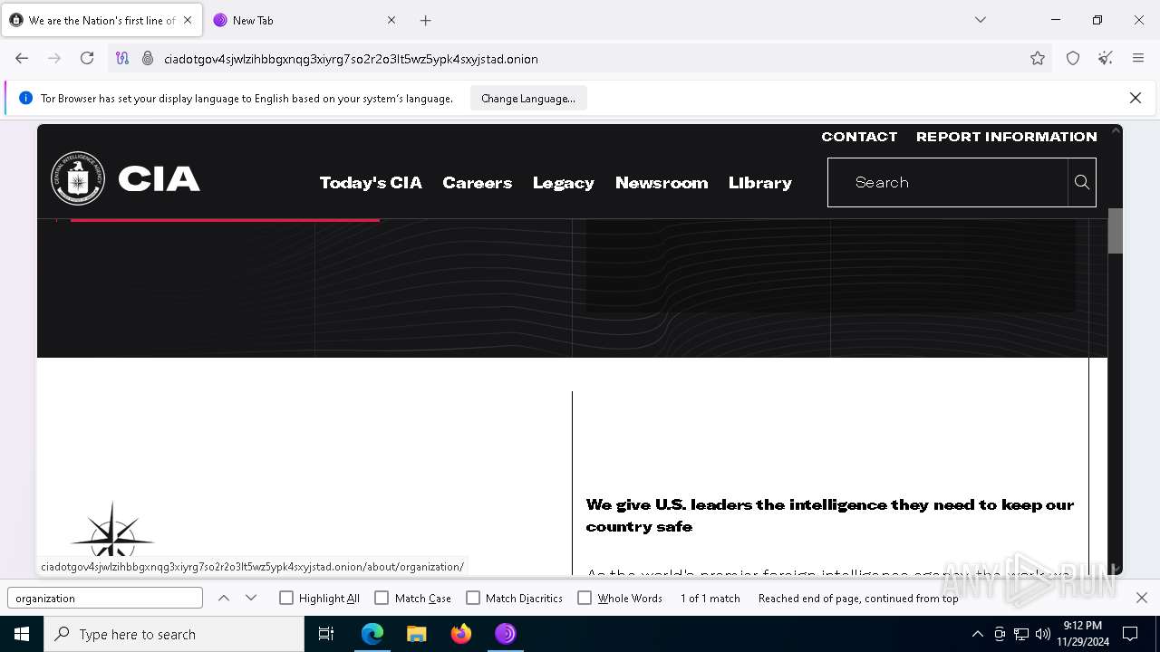Viewport: 1160px width, 652px height.
Task: Bookmark this page with the star icon
Action: (x=1038, y=58)
